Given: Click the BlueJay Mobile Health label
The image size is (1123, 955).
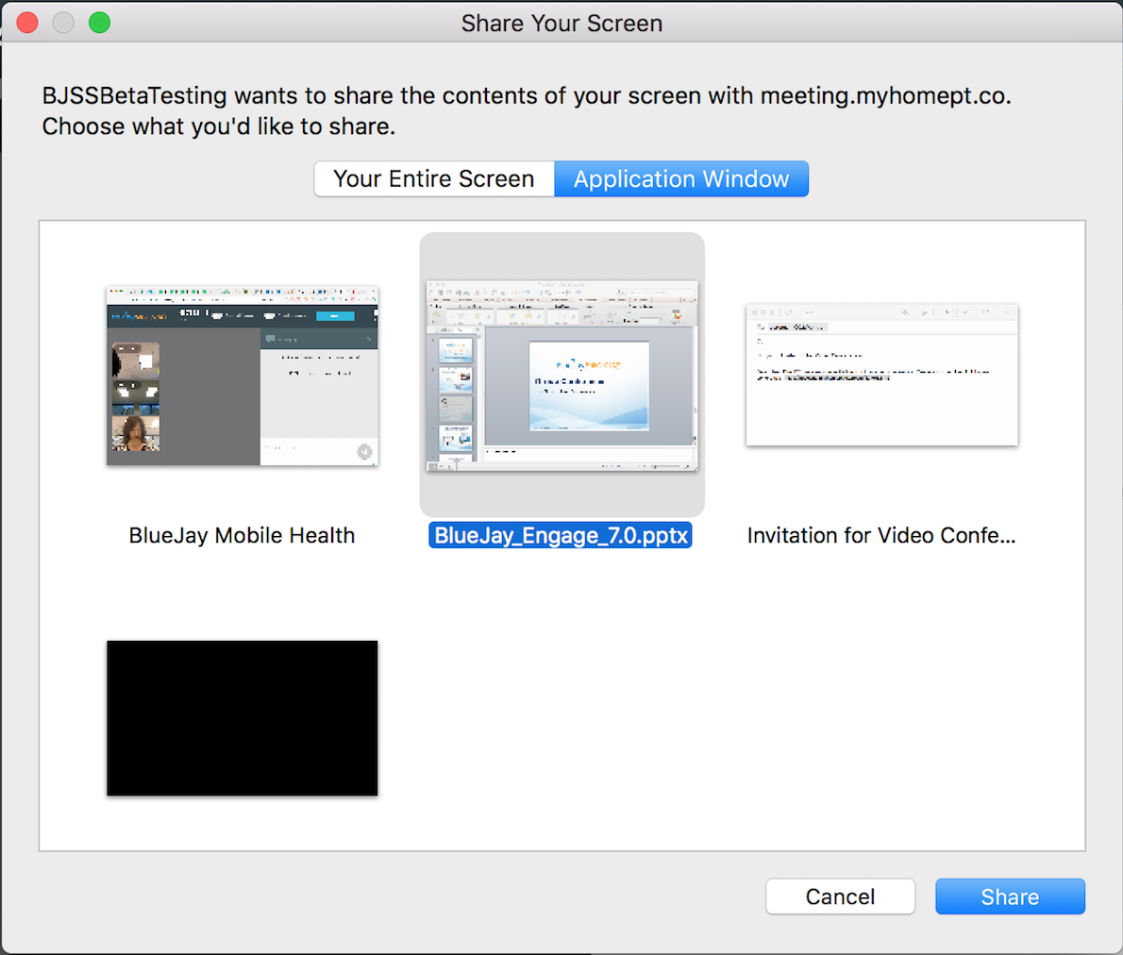Looking at the screenshot, I should 243,535.
